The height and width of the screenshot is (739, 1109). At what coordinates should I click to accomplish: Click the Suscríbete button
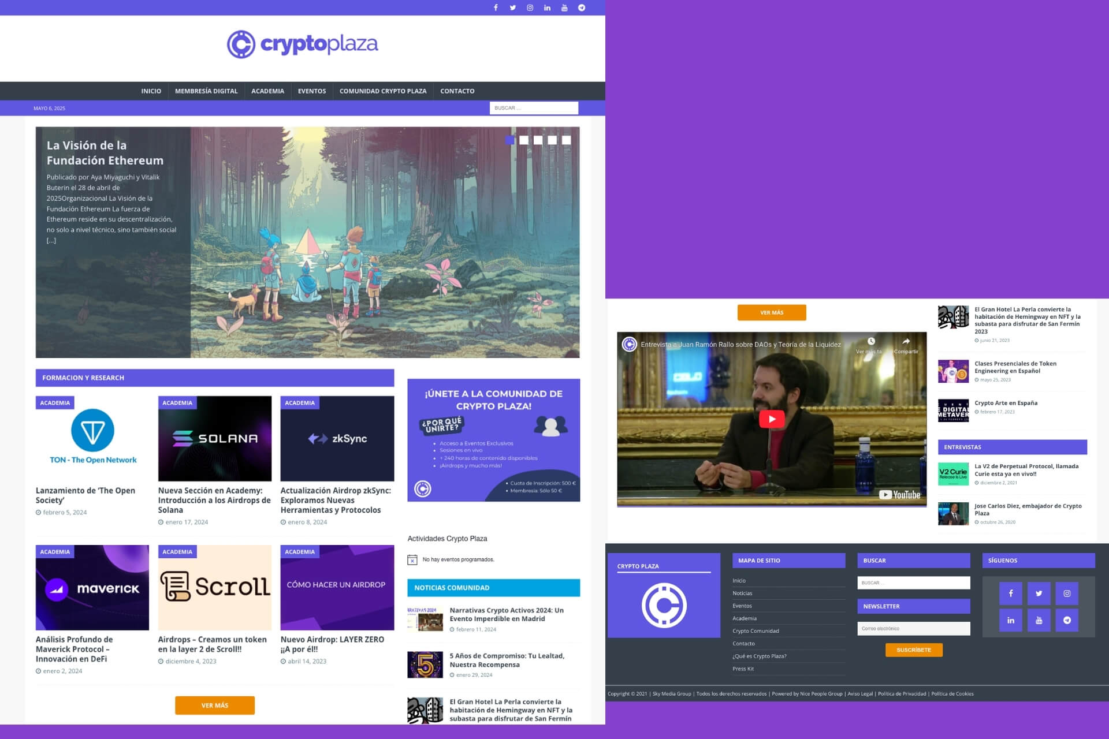click(x=914, y=650)
